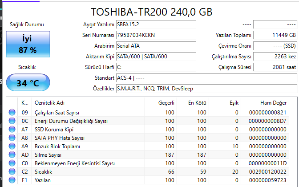The height and width of the screenshot is (187, 299).
Task: Click the Geçerli column header
Action: pyautogui.click(x=166, y=102)
